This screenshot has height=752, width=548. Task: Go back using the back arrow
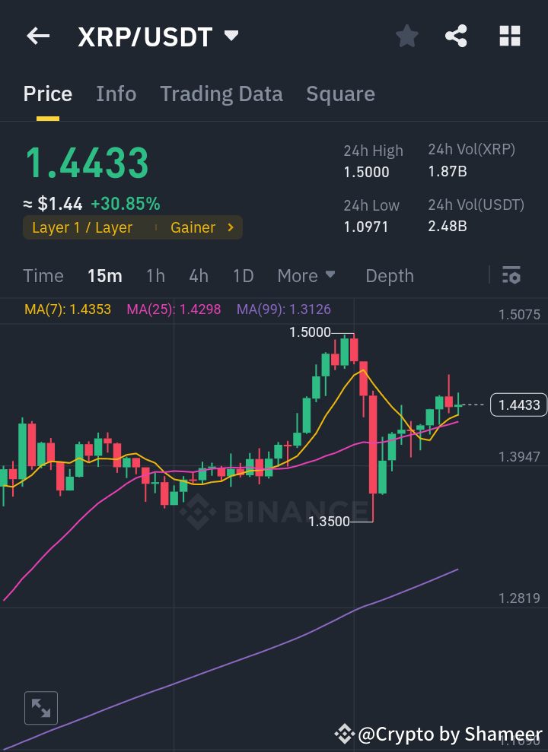coord(37,36)
